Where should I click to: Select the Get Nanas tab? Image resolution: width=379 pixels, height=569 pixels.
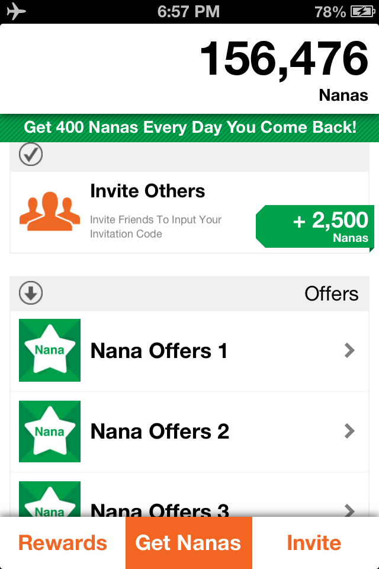coord(188,543)
